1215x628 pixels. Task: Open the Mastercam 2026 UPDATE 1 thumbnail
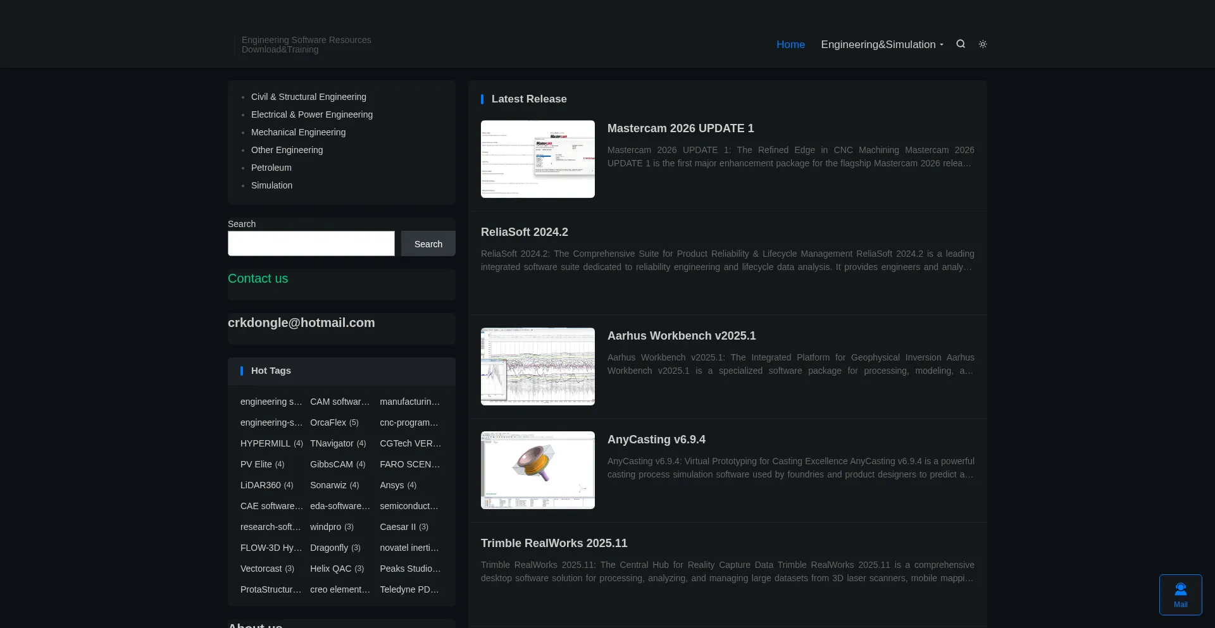coord(538,159)
